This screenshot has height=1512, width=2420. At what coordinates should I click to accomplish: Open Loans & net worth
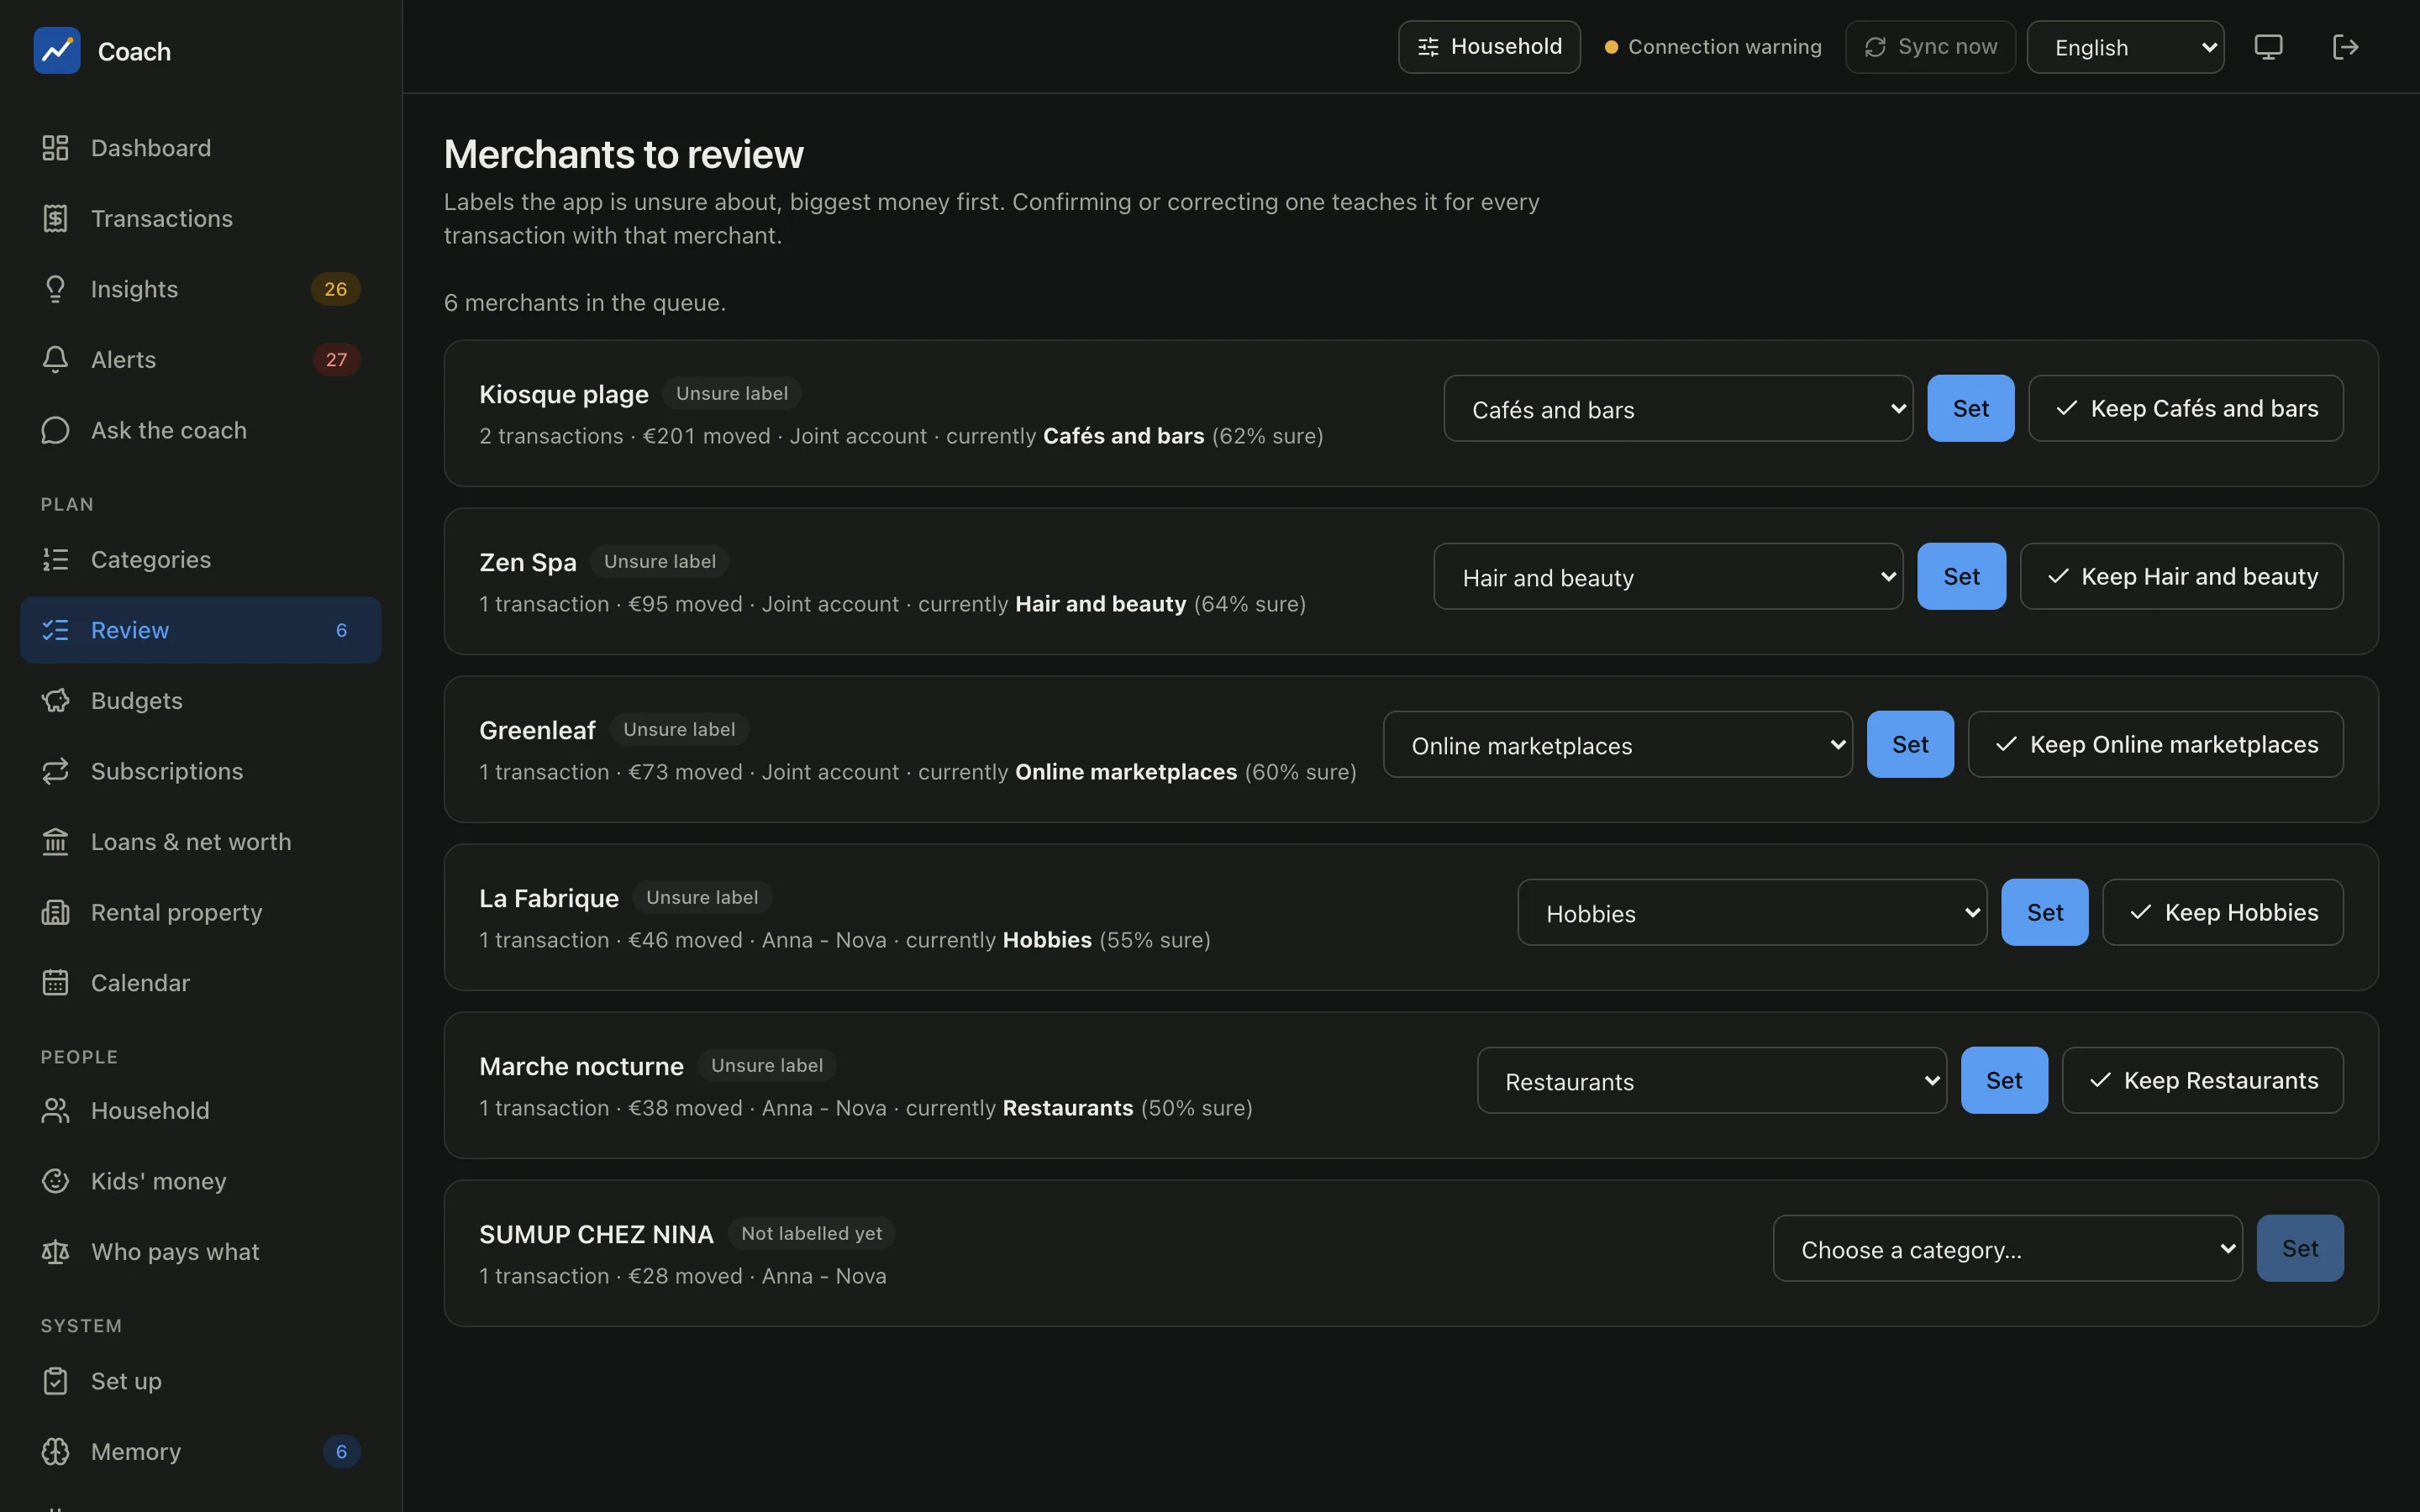coord(200,842)
